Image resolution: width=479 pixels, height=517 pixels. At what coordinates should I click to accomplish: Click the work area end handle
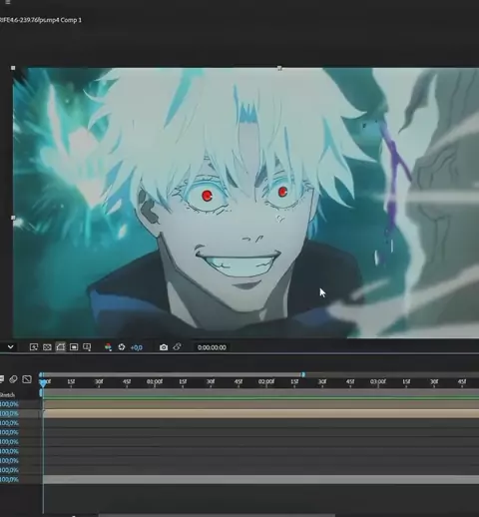(x=303, y=374)
